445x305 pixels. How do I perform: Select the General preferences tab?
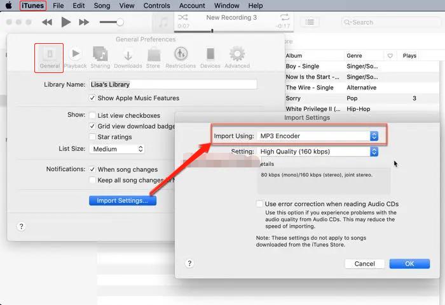[49, 58]
